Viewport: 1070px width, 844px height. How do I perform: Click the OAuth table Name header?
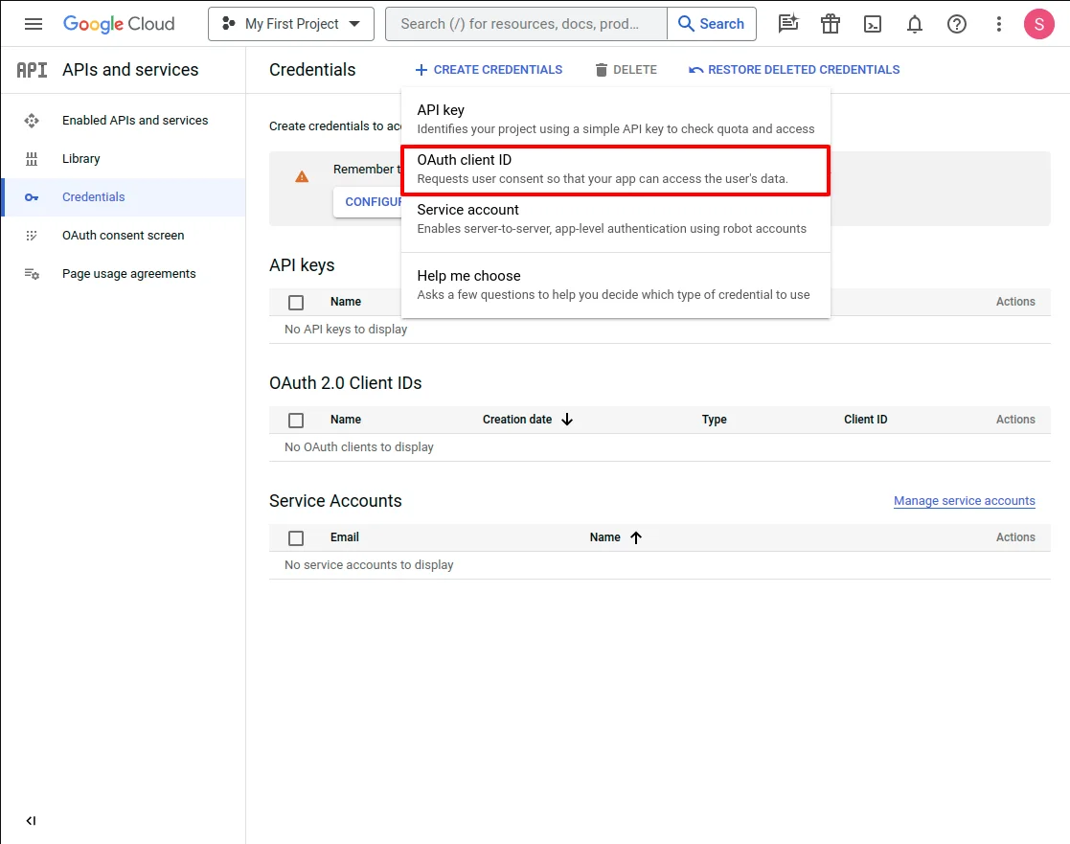(345, 420)
